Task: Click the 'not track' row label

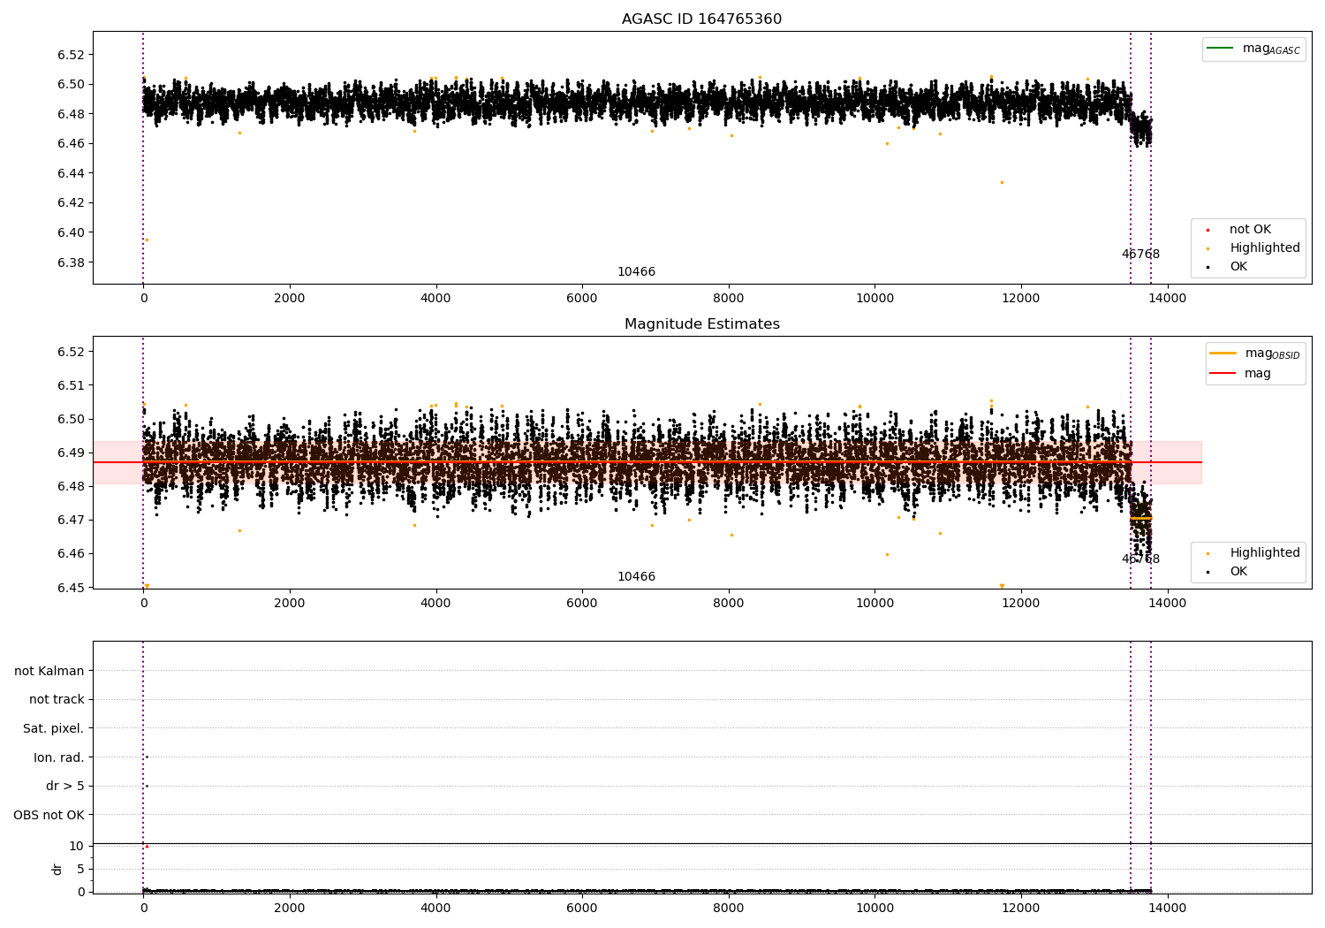Action: (x=57, y=700)
